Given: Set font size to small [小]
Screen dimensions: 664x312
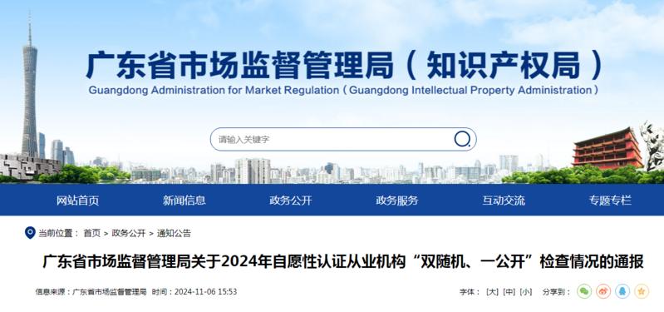Looking at the screenshot, I should coord(525,292).
